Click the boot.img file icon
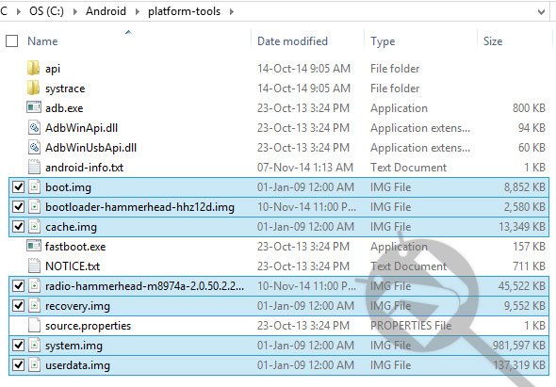The width and height of the screenshot is (556, 387). pyautogui.click(x=34, y=187)
